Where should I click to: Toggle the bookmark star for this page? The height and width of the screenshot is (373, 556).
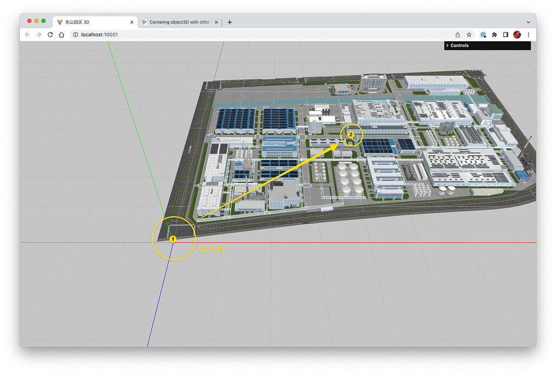click(468, 34)
